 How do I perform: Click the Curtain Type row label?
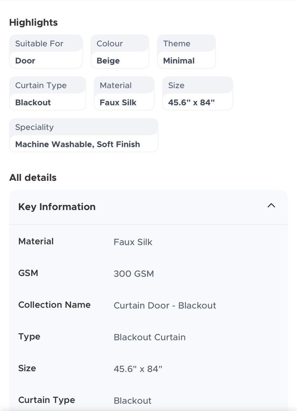47,400
